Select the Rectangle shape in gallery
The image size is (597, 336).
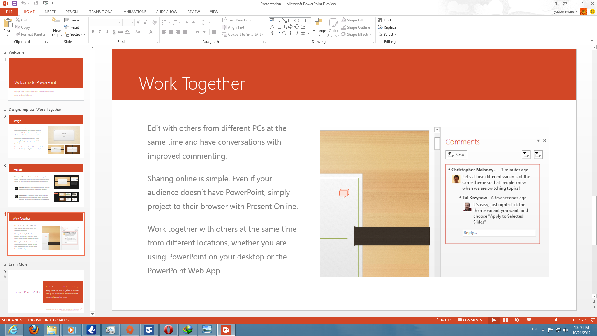[291, 21]
